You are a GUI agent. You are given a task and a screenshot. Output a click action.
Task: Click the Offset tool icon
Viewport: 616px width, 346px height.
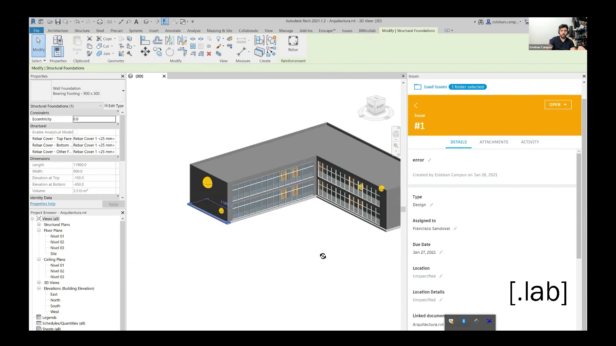click(x=157, y=40)
